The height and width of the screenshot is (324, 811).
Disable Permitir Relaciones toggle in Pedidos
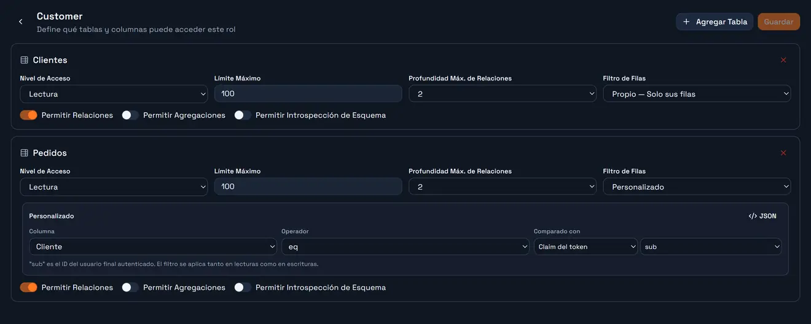(29, 287)
